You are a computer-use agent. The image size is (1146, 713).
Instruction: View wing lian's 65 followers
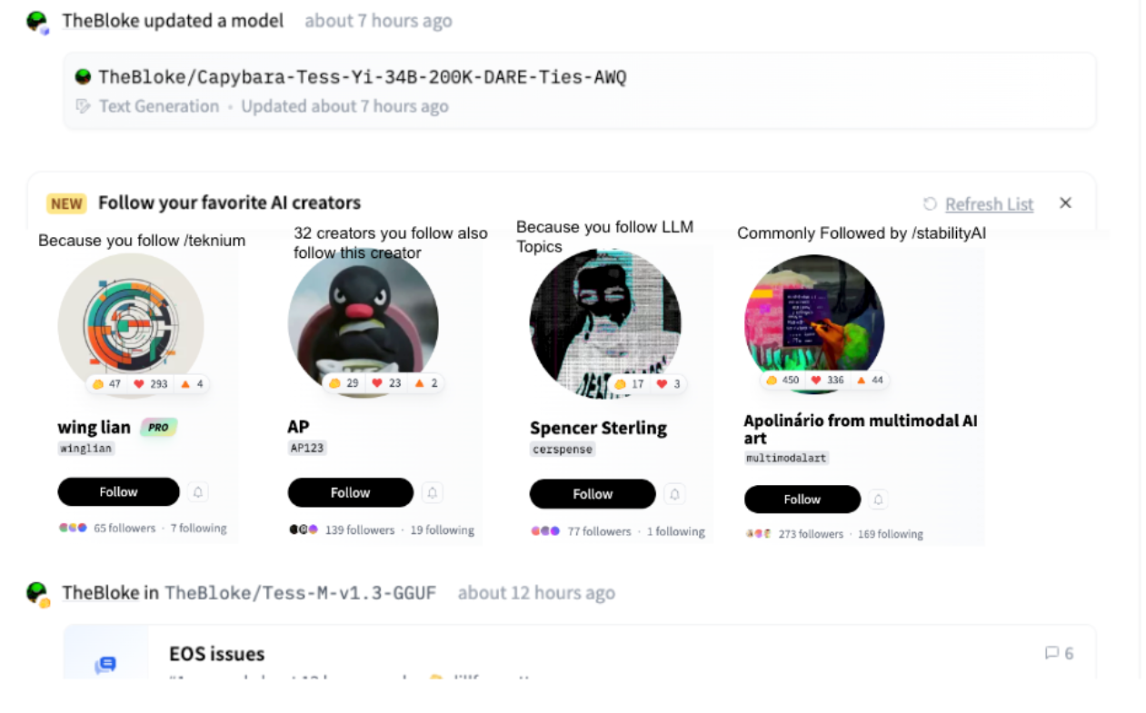point(125,528)
